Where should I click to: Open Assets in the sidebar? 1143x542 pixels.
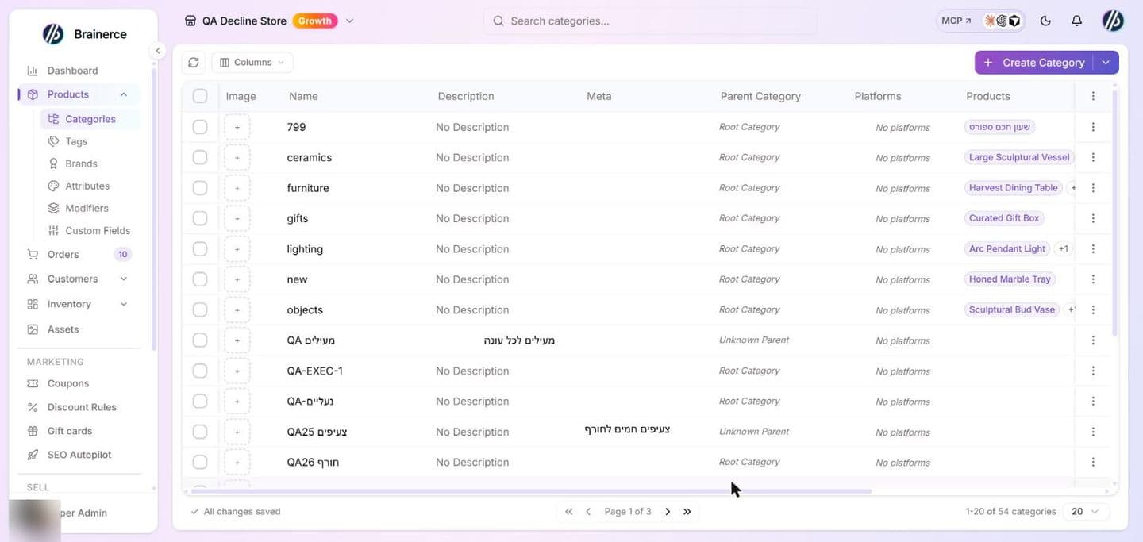(63, 329)
